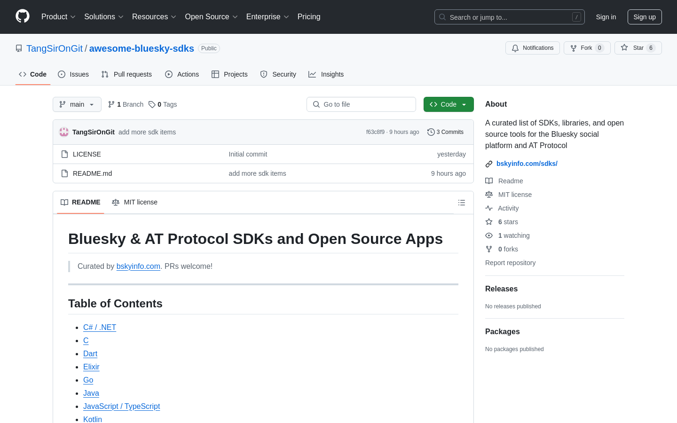Switch to the MIT license tab

point(135,203)
